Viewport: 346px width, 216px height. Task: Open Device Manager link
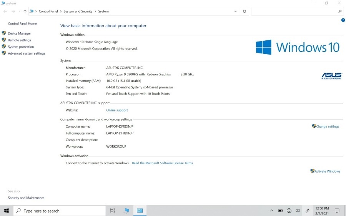coord(20,33)
